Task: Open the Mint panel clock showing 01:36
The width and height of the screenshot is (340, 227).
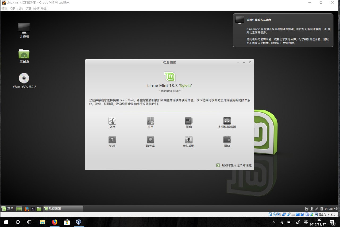Action: (x=329, y=209)
